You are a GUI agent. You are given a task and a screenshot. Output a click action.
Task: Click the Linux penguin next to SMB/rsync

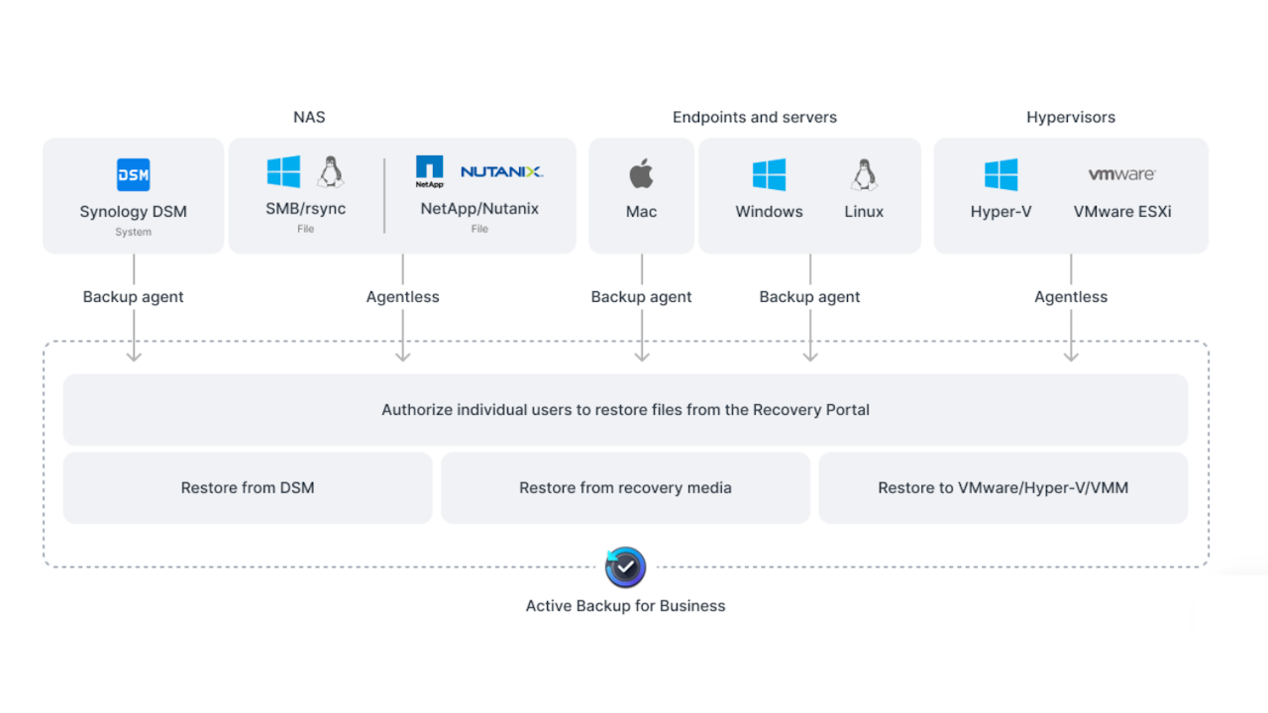tap(329, 170)
